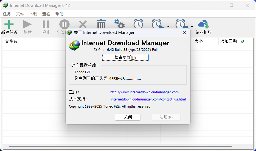Click the IDM globe logo in About dialog
This screenshot has width=256, height=151.
pyautogui.click(x=74, y=46)
